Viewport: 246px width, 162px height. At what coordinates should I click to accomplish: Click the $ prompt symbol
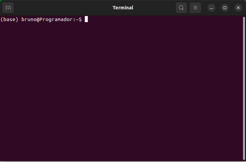coord(80,19)
